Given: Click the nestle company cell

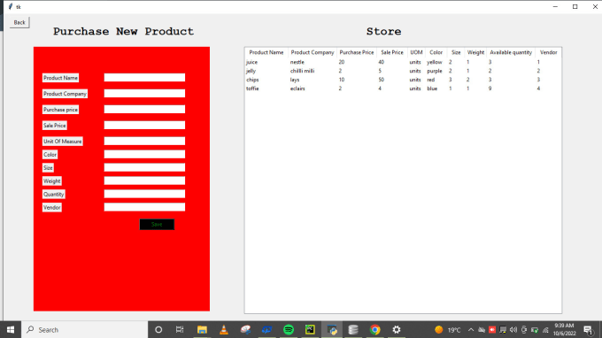Looking at the screenshot, I should coord(297,62).
